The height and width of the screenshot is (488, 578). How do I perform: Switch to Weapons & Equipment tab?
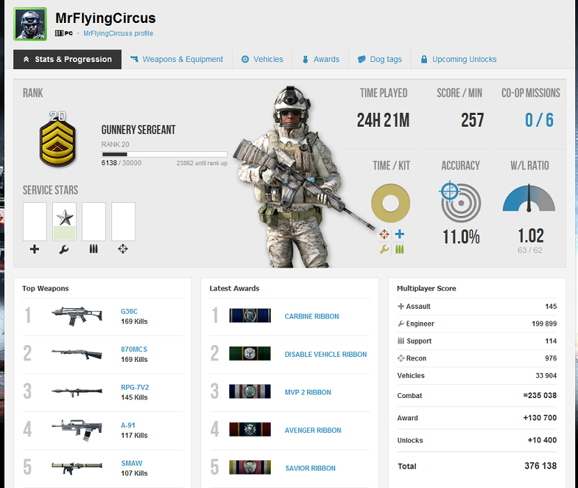(177, 59)
